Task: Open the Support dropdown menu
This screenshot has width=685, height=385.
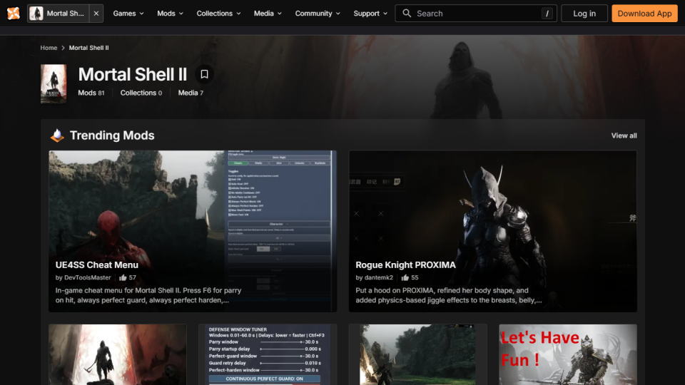Action: (x=370, y=13)
